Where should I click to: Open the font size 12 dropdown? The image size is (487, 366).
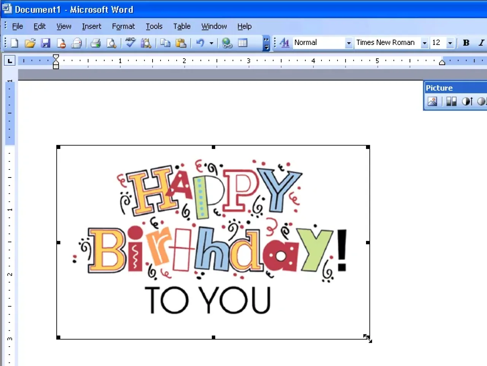pos(450,43)
